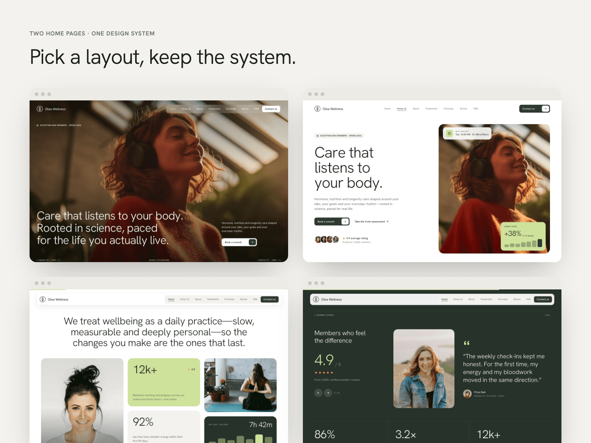591x443 pixels.
Task: Click the Take the 3-min assessment link
Action: (x=372, y=221)
